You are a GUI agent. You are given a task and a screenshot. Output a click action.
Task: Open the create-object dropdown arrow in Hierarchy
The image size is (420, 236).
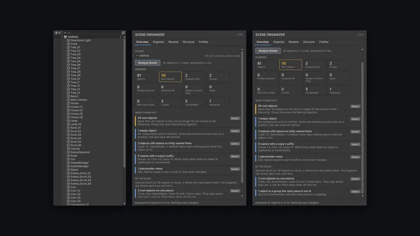click(x=59, y=33)
